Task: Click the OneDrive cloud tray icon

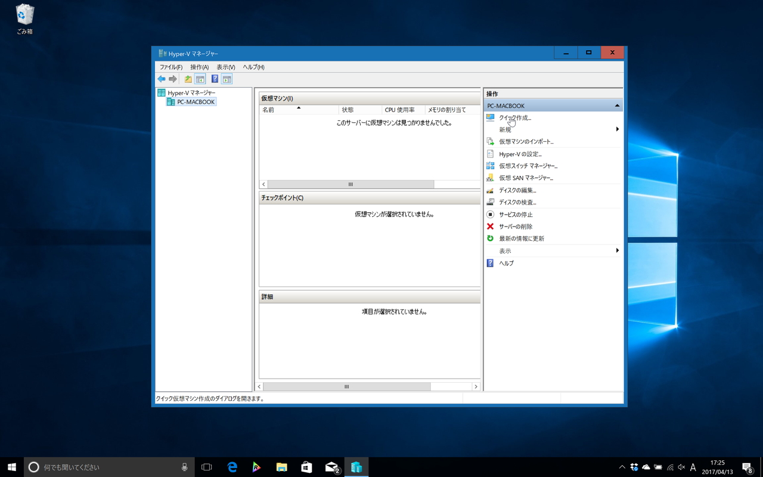Action: [646, 467]
